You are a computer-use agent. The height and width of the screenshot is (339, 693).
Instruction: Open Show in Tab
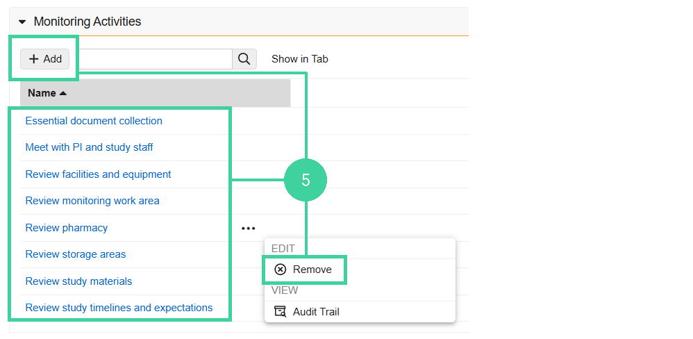(x=300, y=59)
